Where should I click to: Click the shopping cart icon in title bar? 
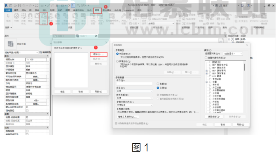pos(242,6)
